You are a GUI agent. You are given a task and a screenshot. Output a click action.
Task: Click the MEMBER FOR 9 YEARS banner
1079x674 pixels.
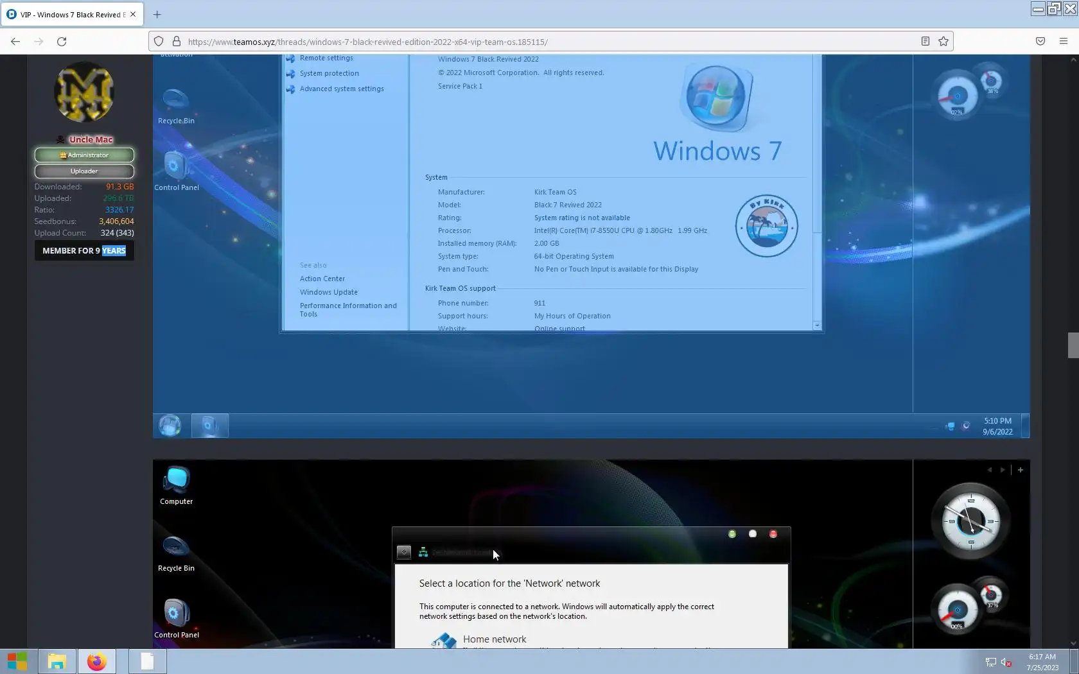[84, 250]
